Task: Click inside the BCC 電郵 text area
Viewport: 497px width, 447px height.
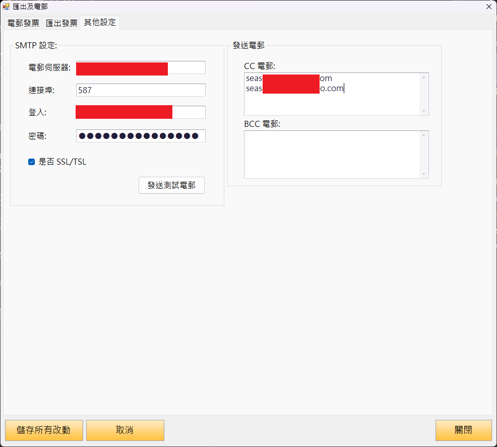Action: pos(332,155)
